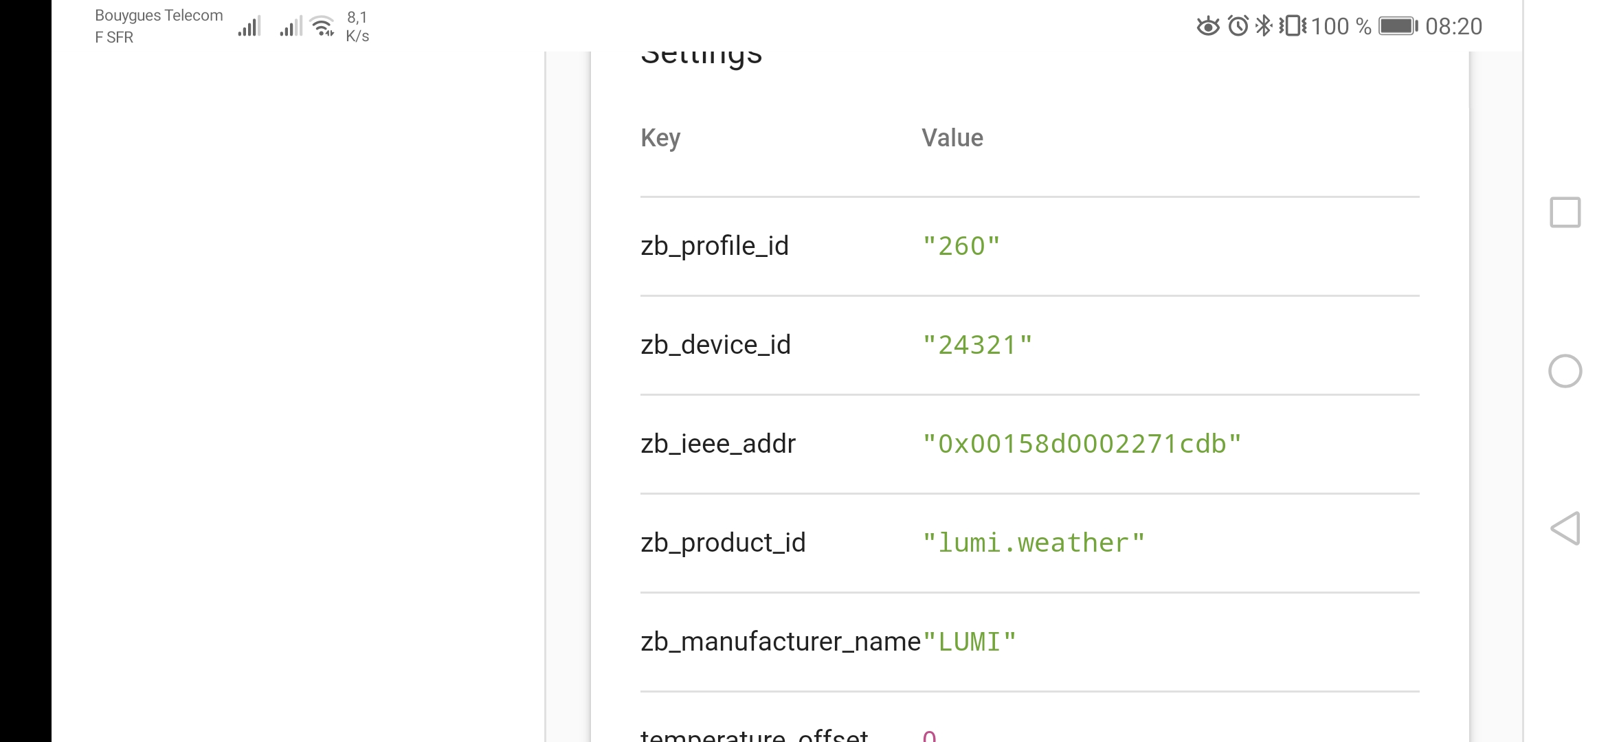Click the "LUMI" manufacturer name value

(969, 642)
